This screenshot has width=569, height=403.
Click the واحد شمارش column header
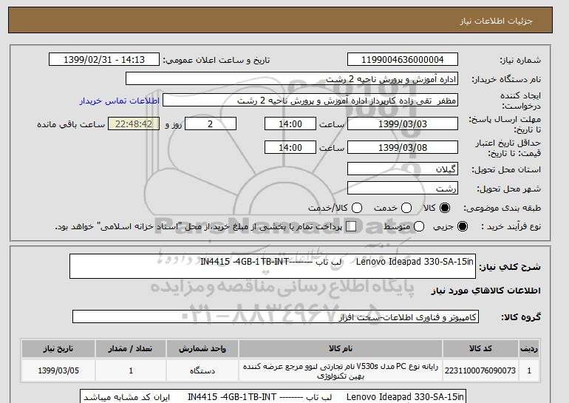coord(202,348)
